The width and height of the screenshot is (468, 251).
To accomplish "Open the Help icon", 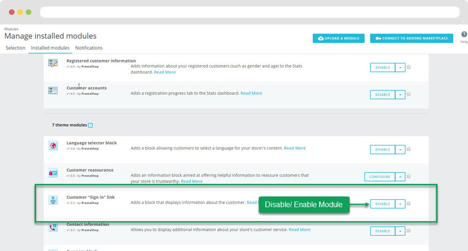I will coord(464,35).
